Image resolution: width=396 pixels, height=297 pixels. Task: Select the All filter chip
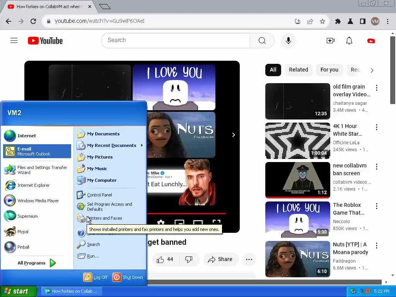coord(273,70)
